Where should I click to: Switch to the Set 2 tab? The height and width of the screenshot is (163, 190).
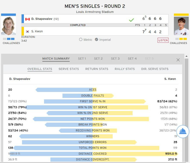(98, 59)
